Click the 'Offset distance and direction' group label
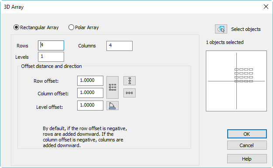The height and width of the screenshot is (168, 273). (51, 66)
